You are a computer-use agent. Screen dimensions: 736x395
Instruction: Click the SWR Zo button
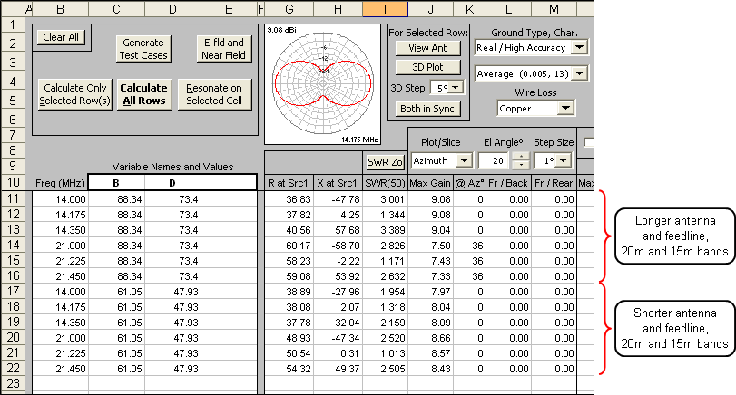pyautogui.click(x=384, y=161)
